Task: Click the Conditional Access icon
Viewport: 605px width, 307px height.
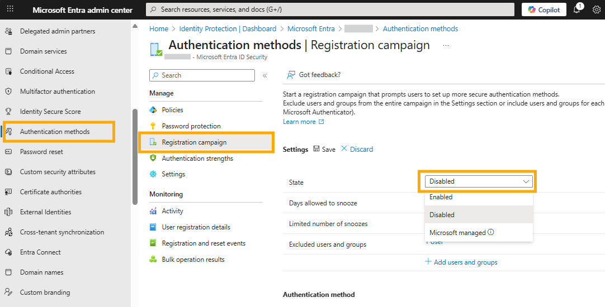Action: 8,71
